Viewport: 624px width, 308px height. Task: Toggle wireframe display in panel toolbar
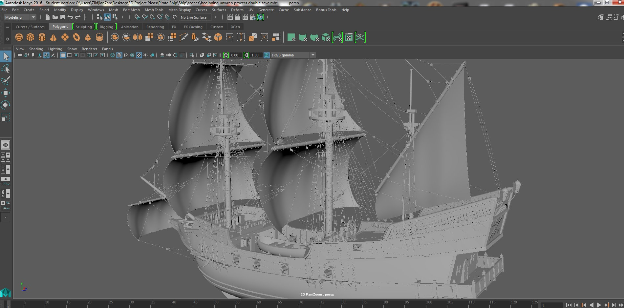pos(113,55)
